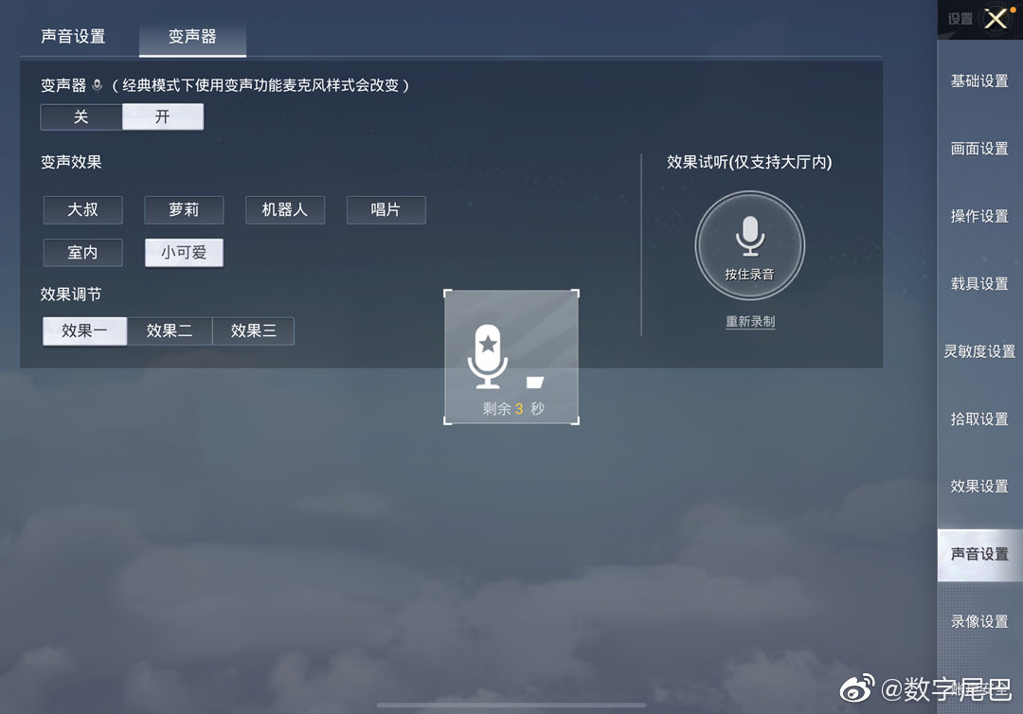Viewport: 1023px width, 714px height.
Task: Open 灵敏度设置 in the sidebar
Action: click(x=979, y=351)
